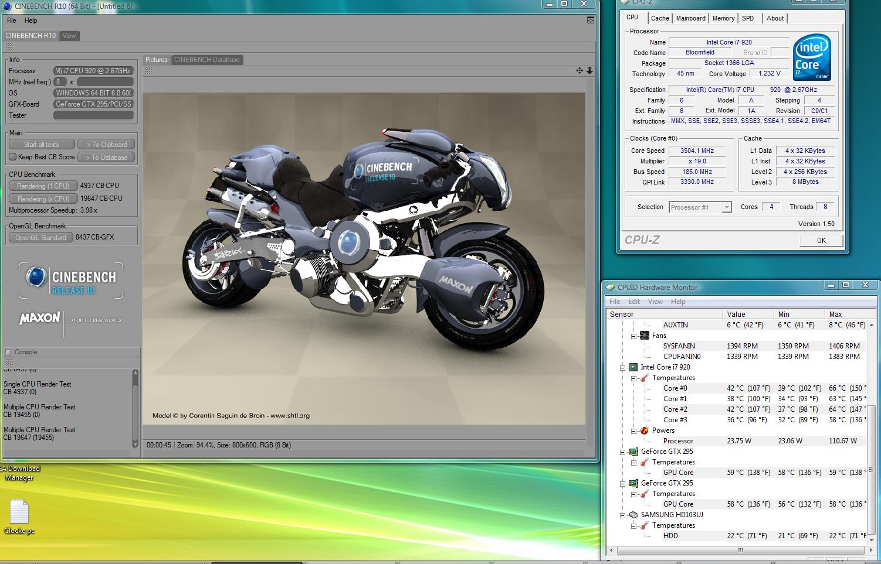Viewport: 881px width, 564px height.
Task: Switch to the Mainboard tab
Action: [x=690, y=18]
